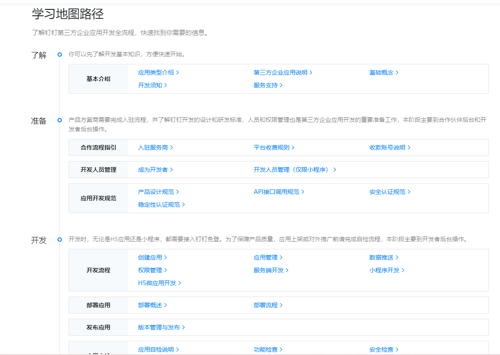Click the timeline dot beside 开发

coord(60,240)
